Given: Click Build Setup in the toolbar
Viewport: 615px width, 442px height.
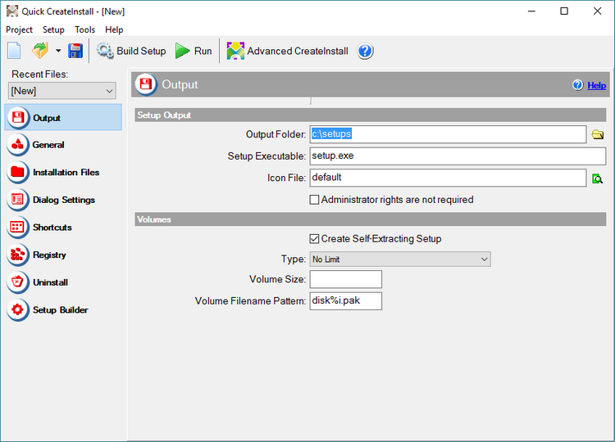Looking at the screenshot, I should (x=131, y=51).
